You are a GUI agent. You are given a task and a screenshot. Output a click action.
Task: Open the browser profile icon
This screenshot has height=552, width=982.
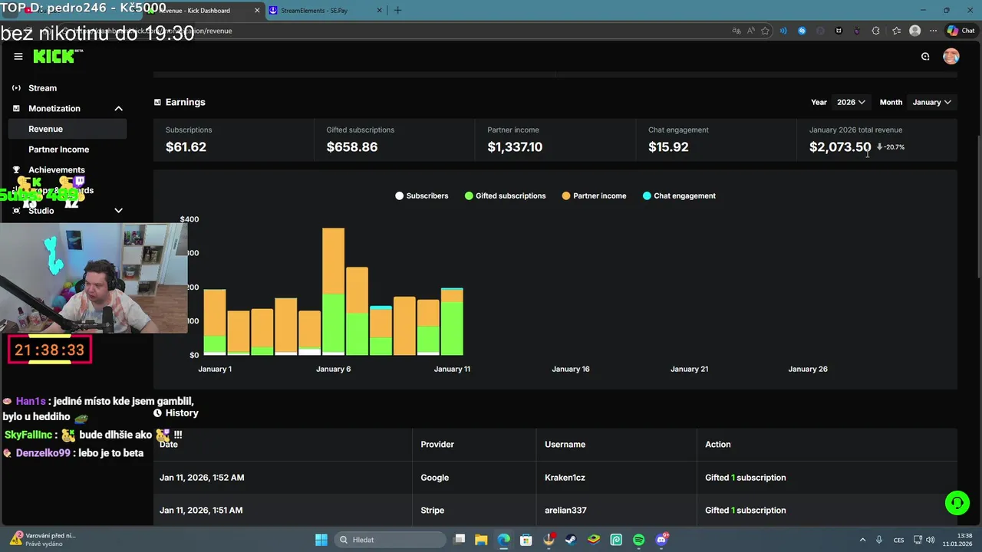point(914,31)
